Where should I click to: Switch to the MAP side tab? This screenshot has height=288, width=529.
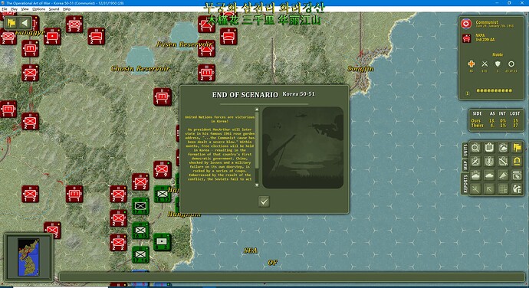pos(465,165)
